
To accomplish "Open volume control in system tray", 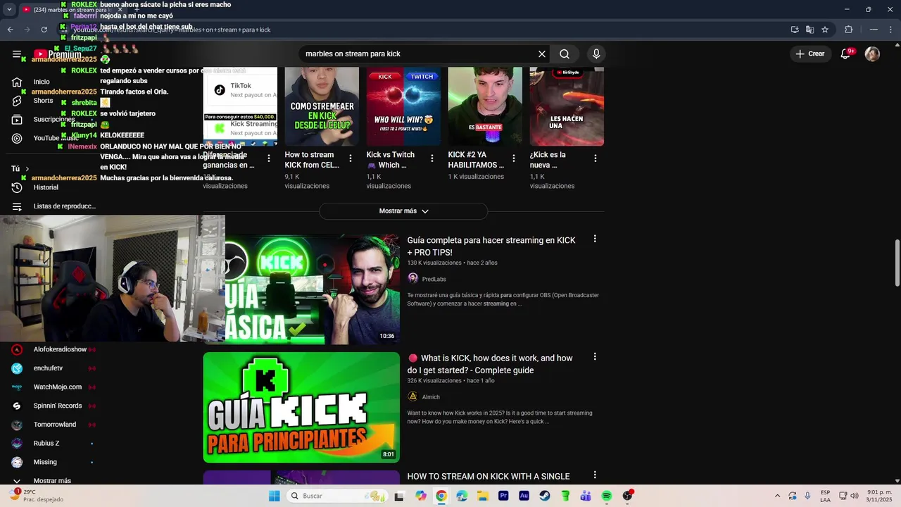I will (x=855, y=496).
